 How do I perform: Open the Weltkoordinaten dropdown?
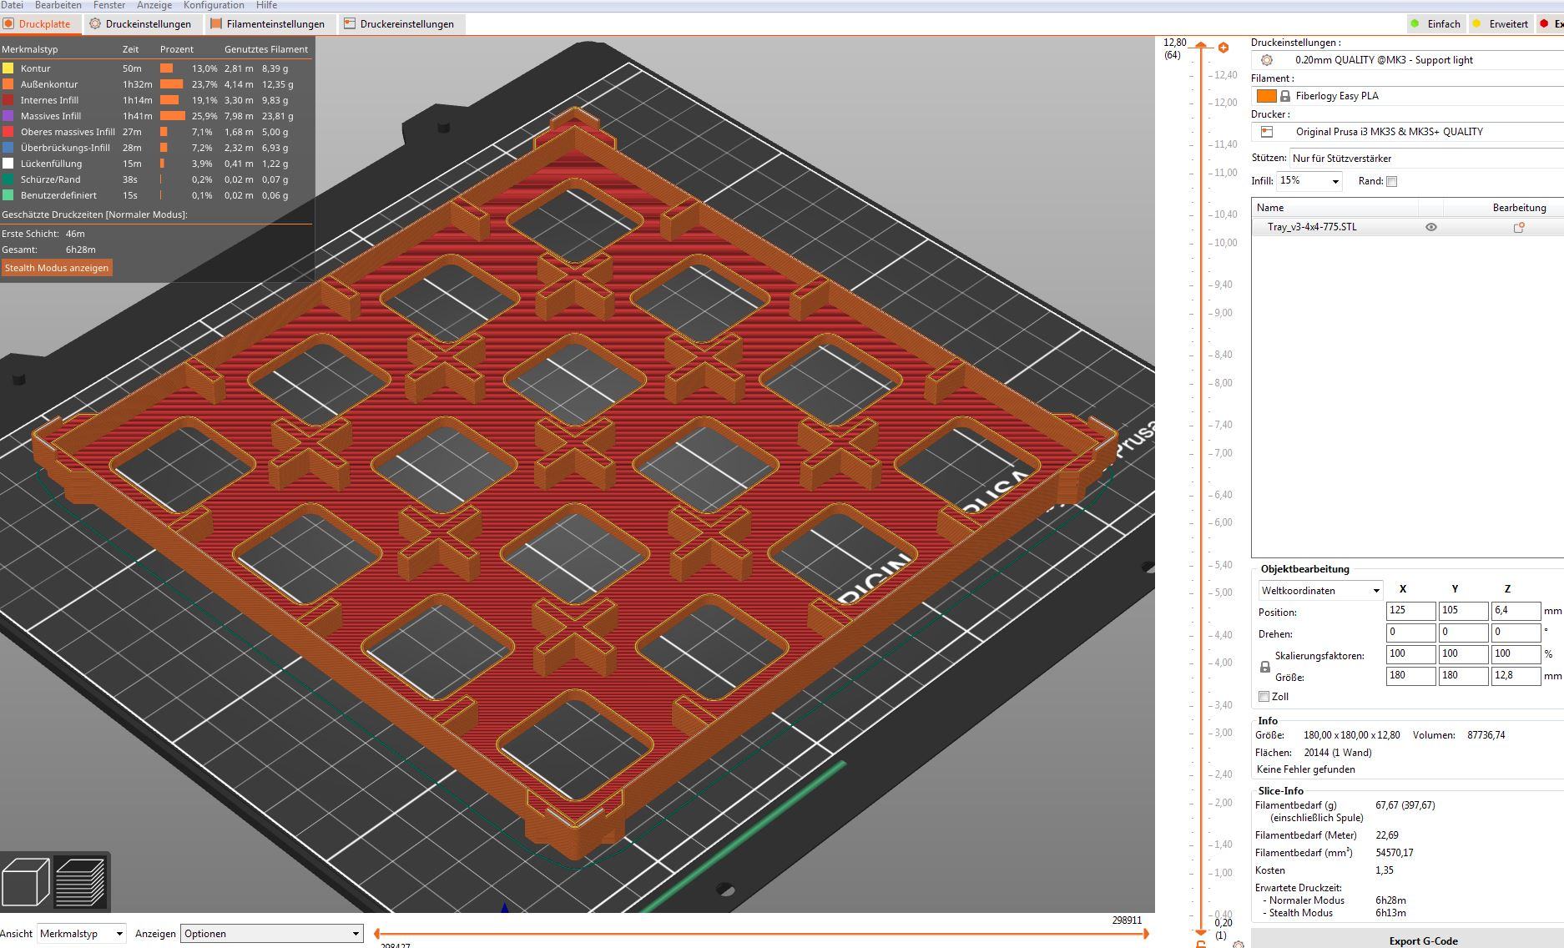1320,590
